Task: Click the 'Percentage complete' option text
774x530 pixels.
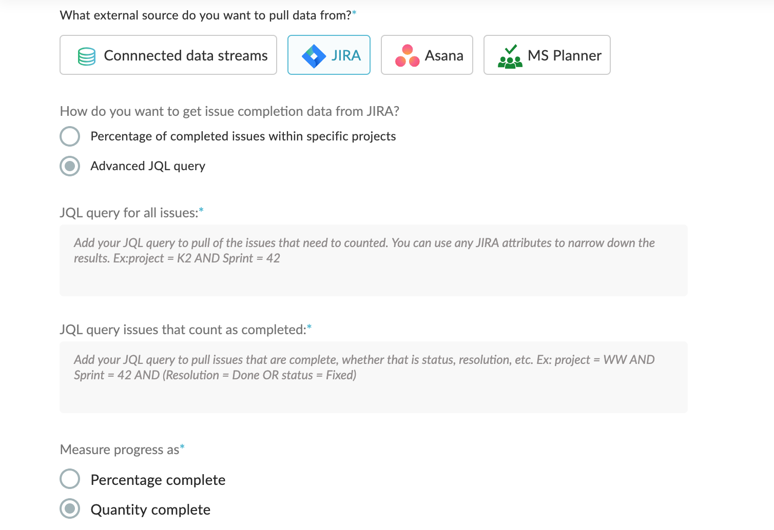Action: [158, 480]
